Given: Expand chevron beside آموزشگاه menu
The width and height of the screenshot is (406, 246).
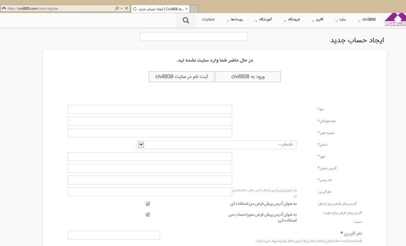Looking at the screenshot, I should (256, 21).
